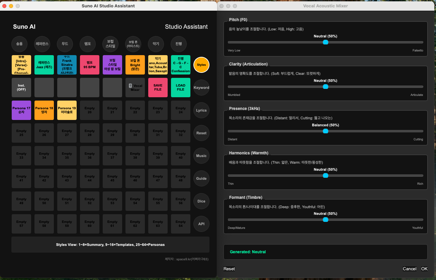Click the Empty 20 persona slot
436x280 pixels.
click(90, 110)
